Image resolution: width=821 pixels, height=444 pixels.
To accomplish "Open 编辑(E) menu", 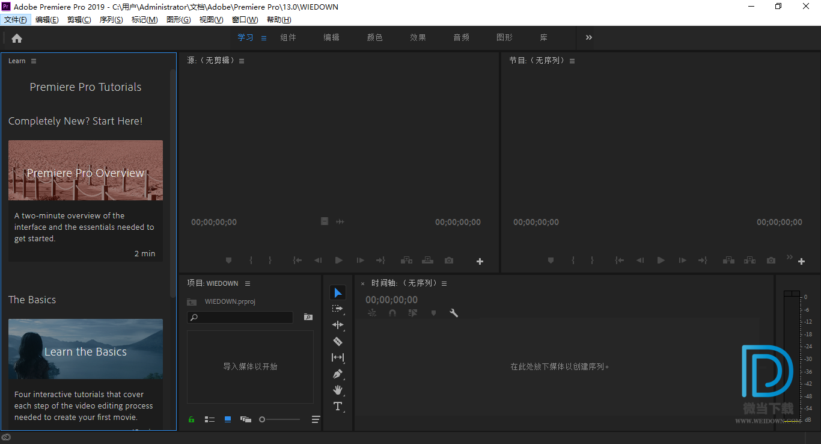I will [47, 20].
